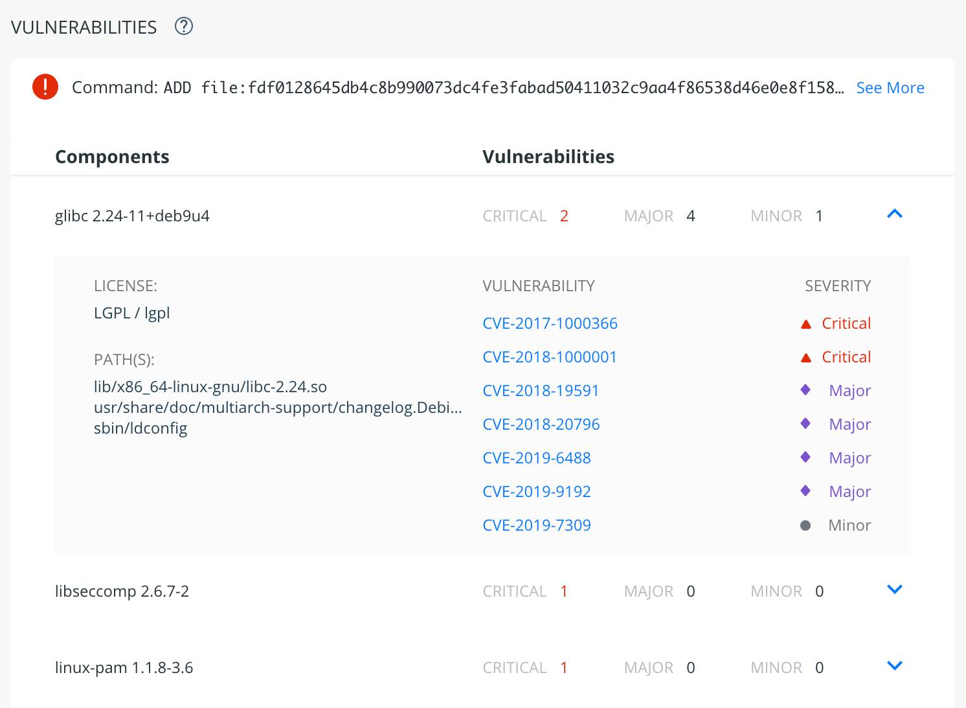Click the red error alert icon
Viewport: 966px width, 708px height.
coord(45,87)
